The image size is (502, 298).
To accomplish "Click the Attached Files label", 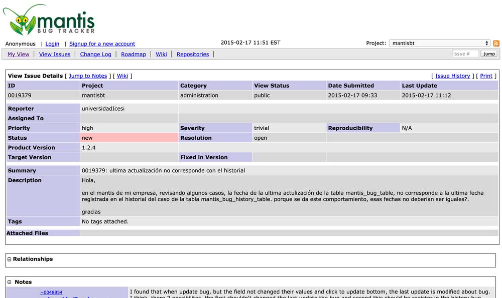I will (27, 233).
